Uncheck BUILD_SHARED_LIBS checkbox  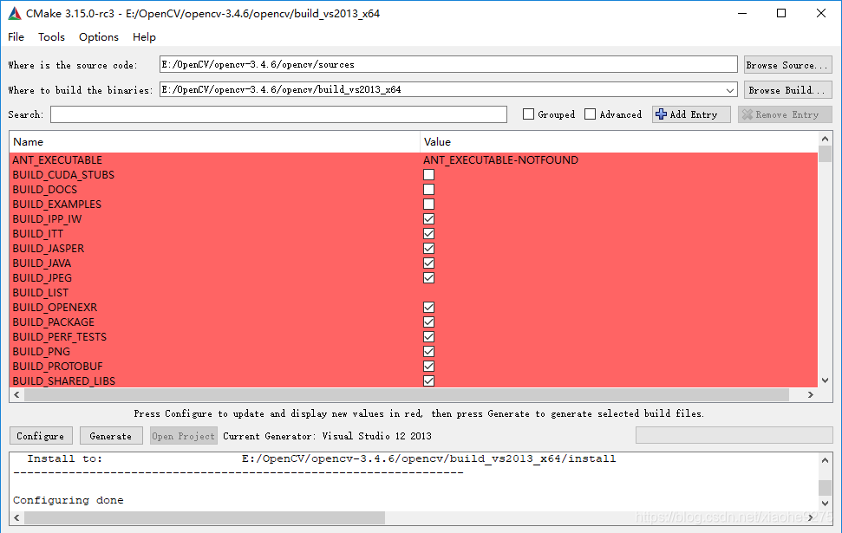428,381
